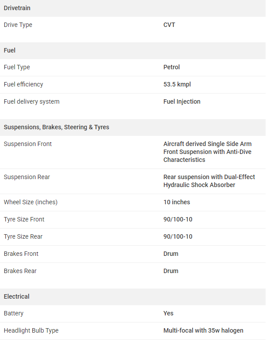Click the Fuel Injection value
This screenshot has height=341, width=266.
[182, 101]
